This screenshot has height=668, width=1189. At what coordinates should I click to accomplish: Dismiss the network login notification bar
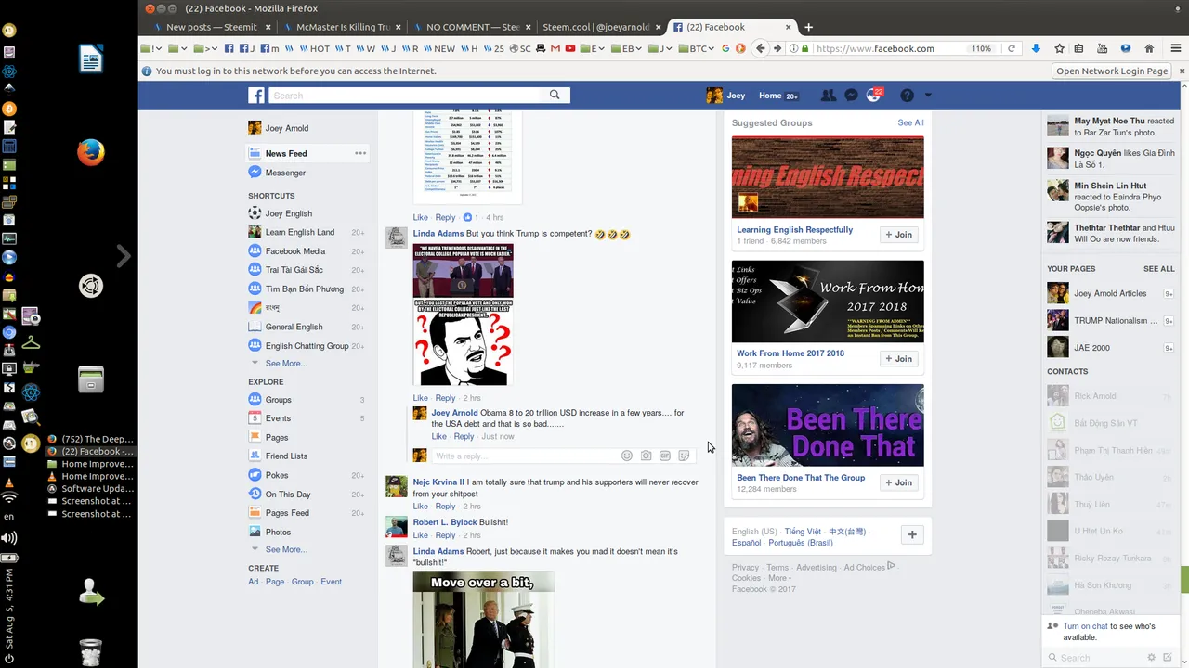pyautogui.click(x=1182, y=71)
